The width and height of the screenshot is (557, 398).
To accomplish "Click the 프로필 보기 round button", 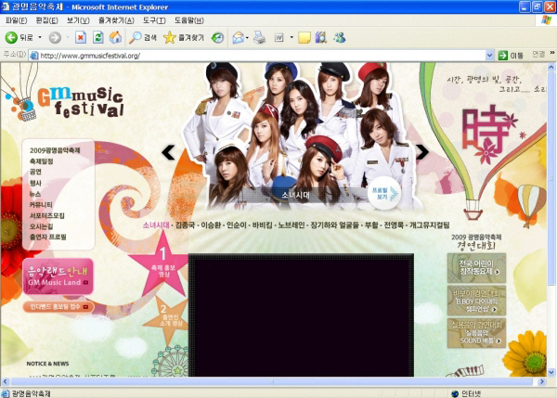I will [383, 194].
